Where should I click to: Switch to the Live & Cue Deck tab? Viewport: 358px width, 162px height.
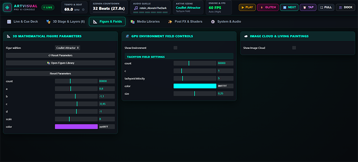22,22
